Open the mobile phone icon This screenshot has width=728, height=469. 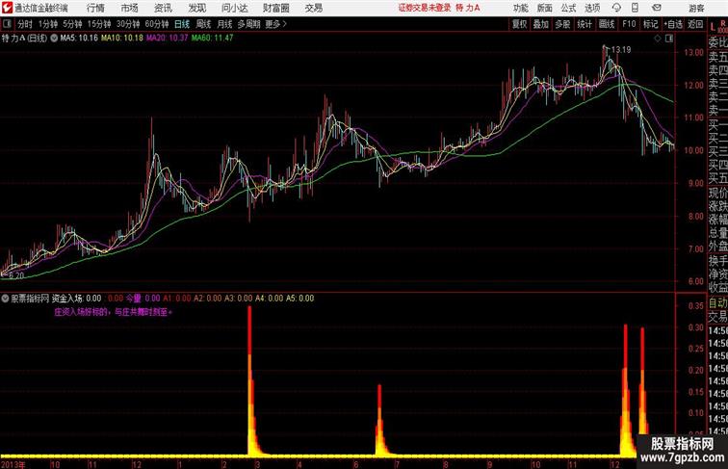coord(636,8)
